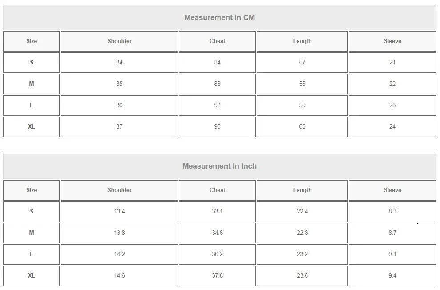Viewport: 440px width, 290px height.
Task: Select the Chest header in the Inch table
Action: [x=217, y=190]
